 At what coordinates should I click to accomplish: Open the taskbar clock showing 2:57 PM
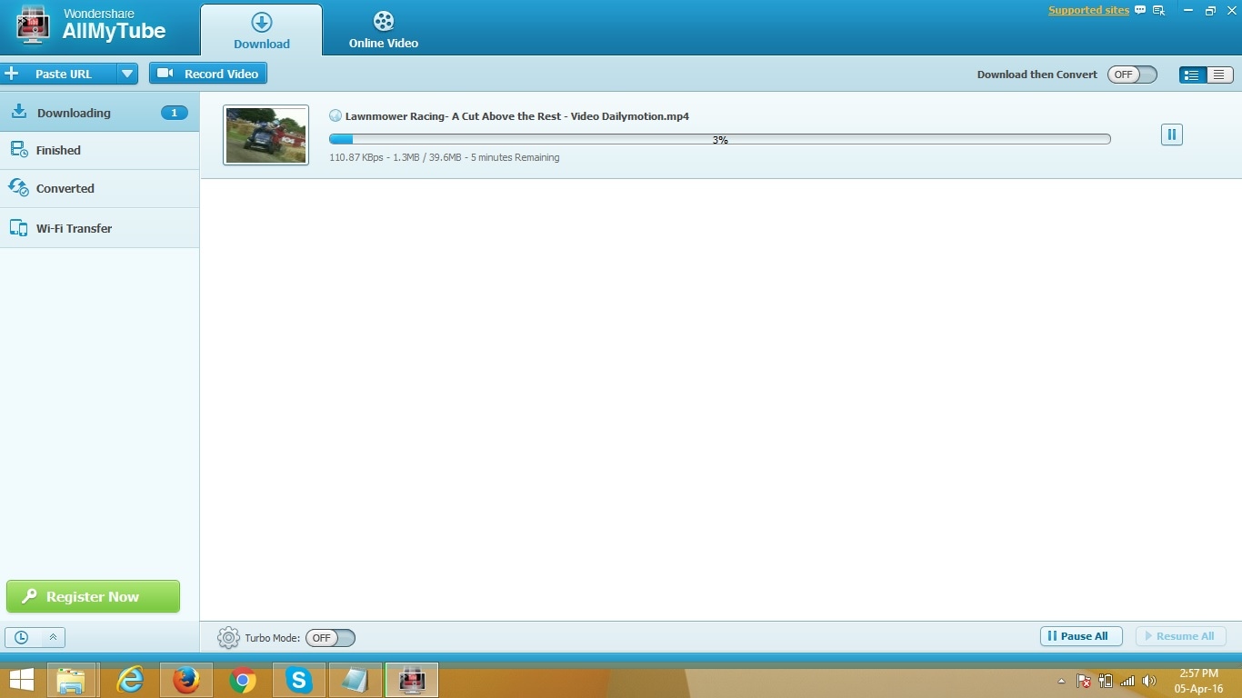[1198, 681]
